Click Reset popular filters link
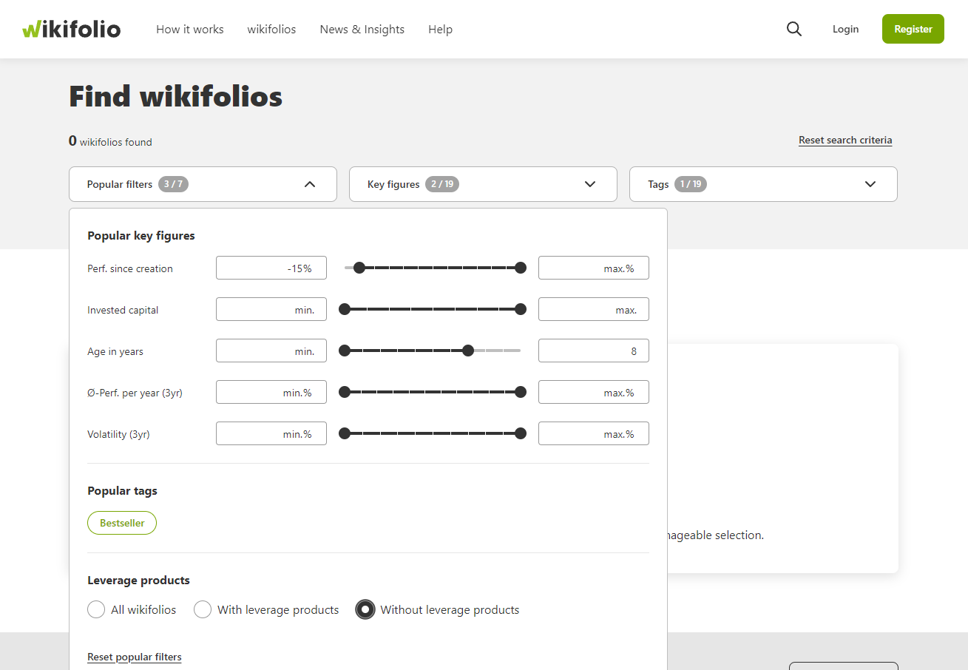 click(x=135, y=657)
